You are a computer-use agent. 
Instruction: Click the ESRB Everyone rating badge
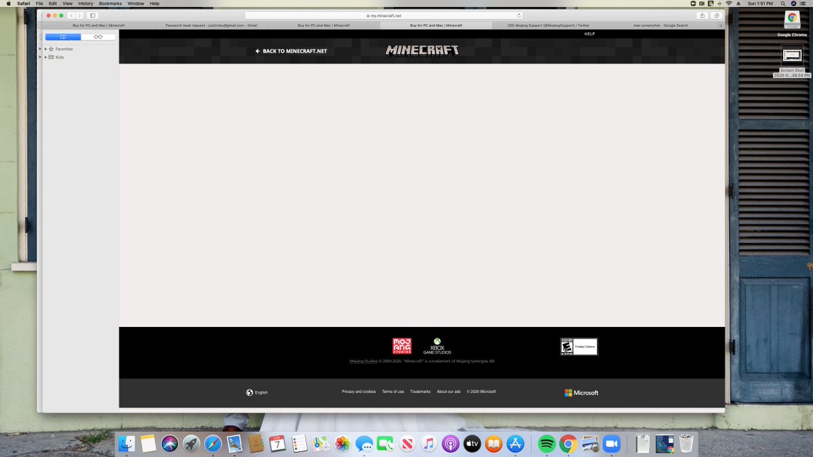pyautogui.click(x=579, y=347)
